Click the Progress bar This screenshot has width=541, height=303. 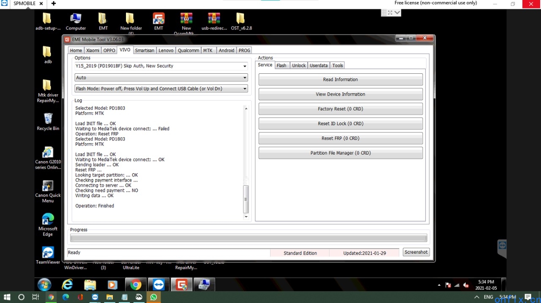pos(249,238)
